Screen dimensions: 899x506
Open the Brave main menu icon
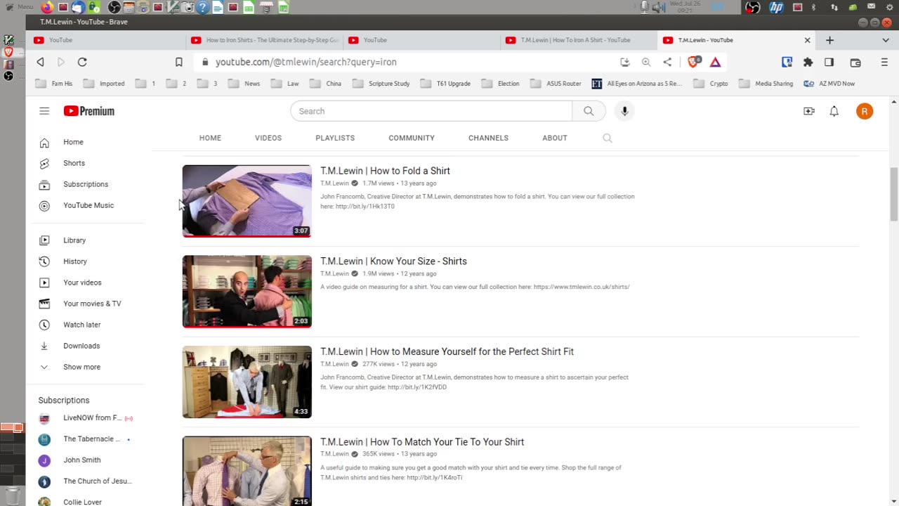(884, 62)
